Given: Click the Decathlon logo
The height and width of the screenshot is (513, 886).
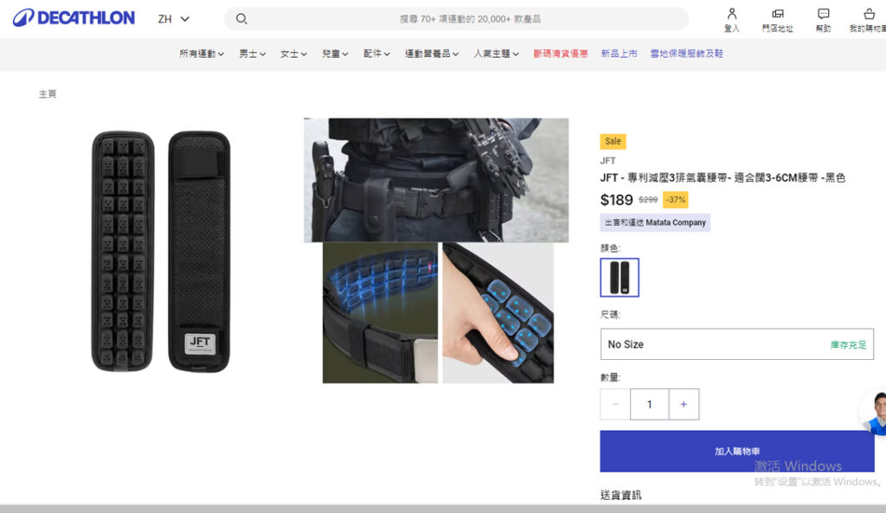Looking at the screenshot, I should 74,18.
